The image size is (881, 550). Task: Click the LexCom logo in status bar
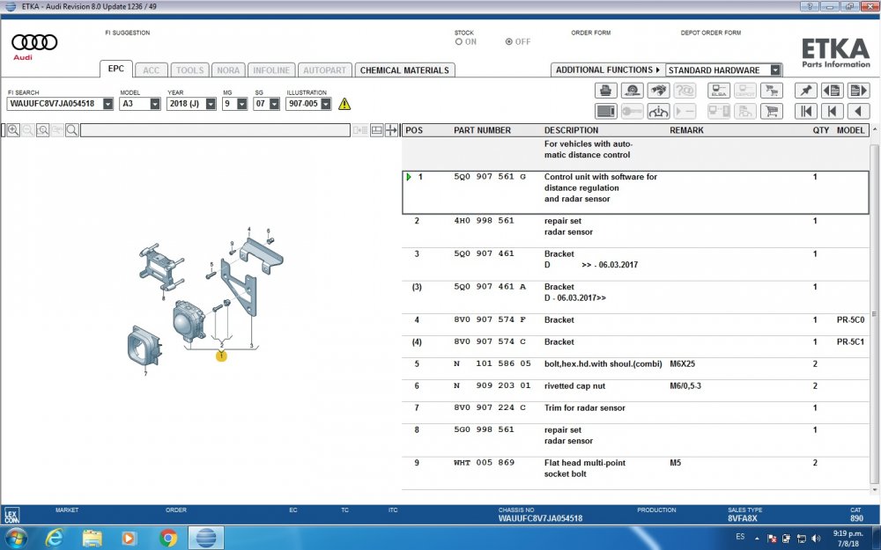pos(11,515)
